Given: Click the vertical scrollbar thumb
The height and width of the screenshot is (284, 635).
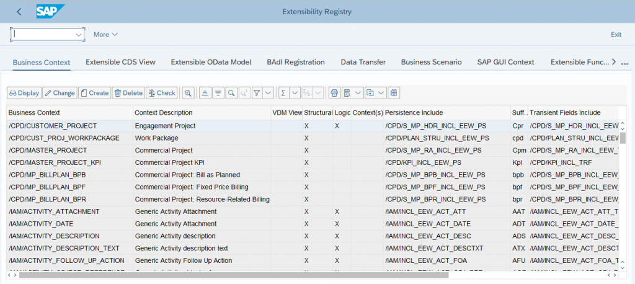Looking at the screenshot, I should point(623,138).
